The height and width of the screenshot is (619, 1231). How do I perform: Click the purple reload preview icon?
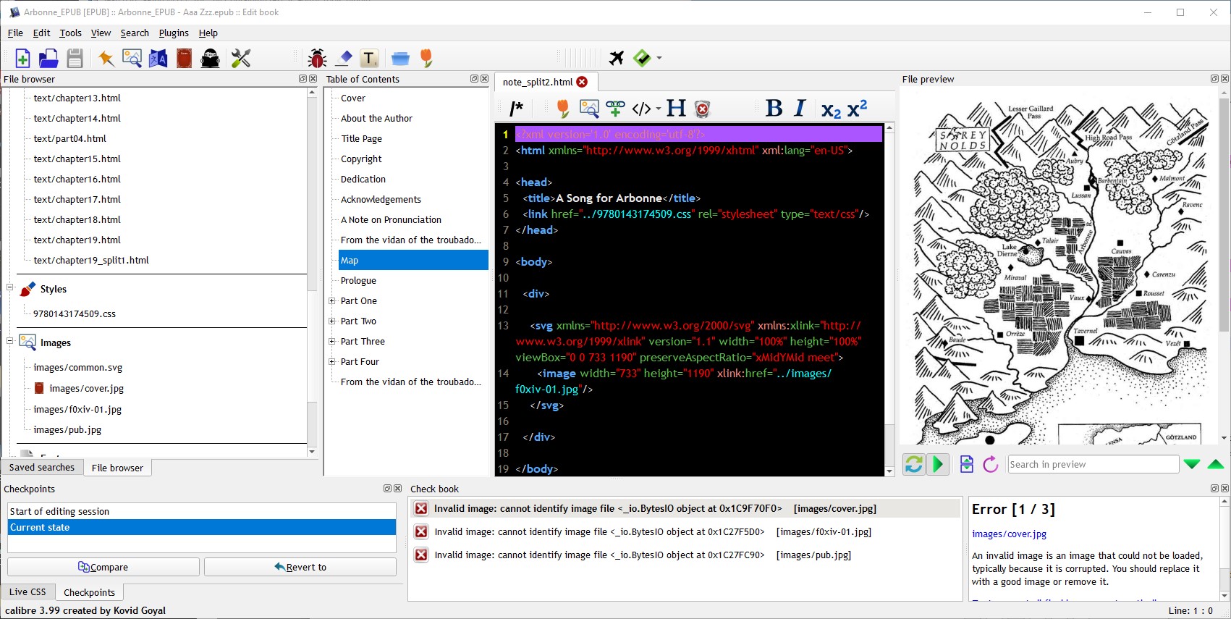[x=991, y=464]
